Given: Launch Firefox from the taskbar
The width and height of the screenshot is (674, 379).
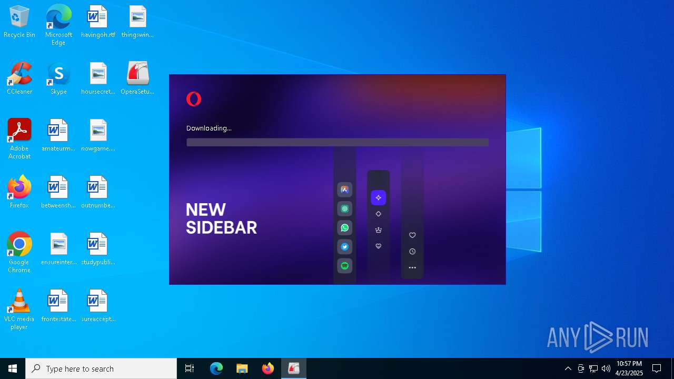Looking at the screenshot, I should point(268,368).
